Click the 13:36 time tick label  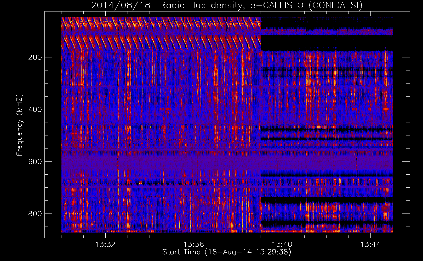[194, 245]
